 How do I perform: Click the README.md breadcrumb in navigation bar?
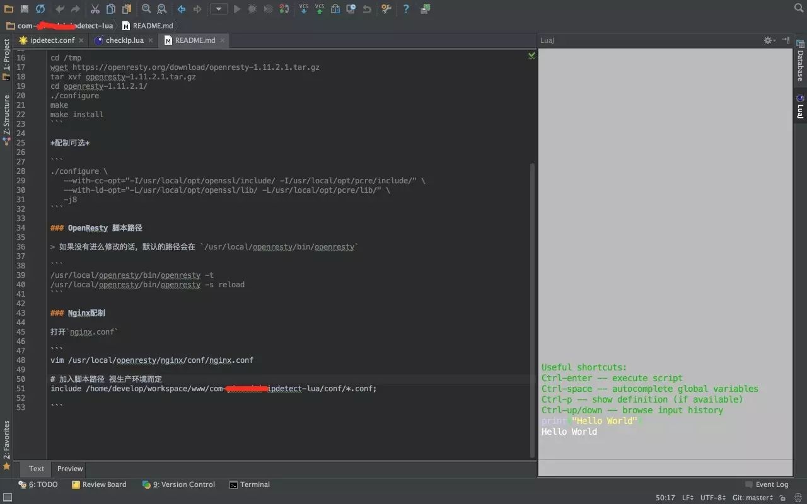click(x=148, y=26)
